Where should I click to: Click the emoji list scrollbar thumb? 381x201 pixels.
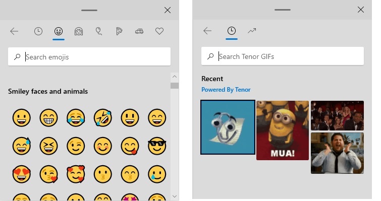pyautogui.click(x=175, y=86)
